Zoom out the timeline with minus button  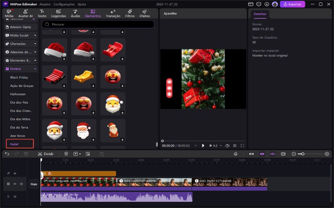(294, 154)
